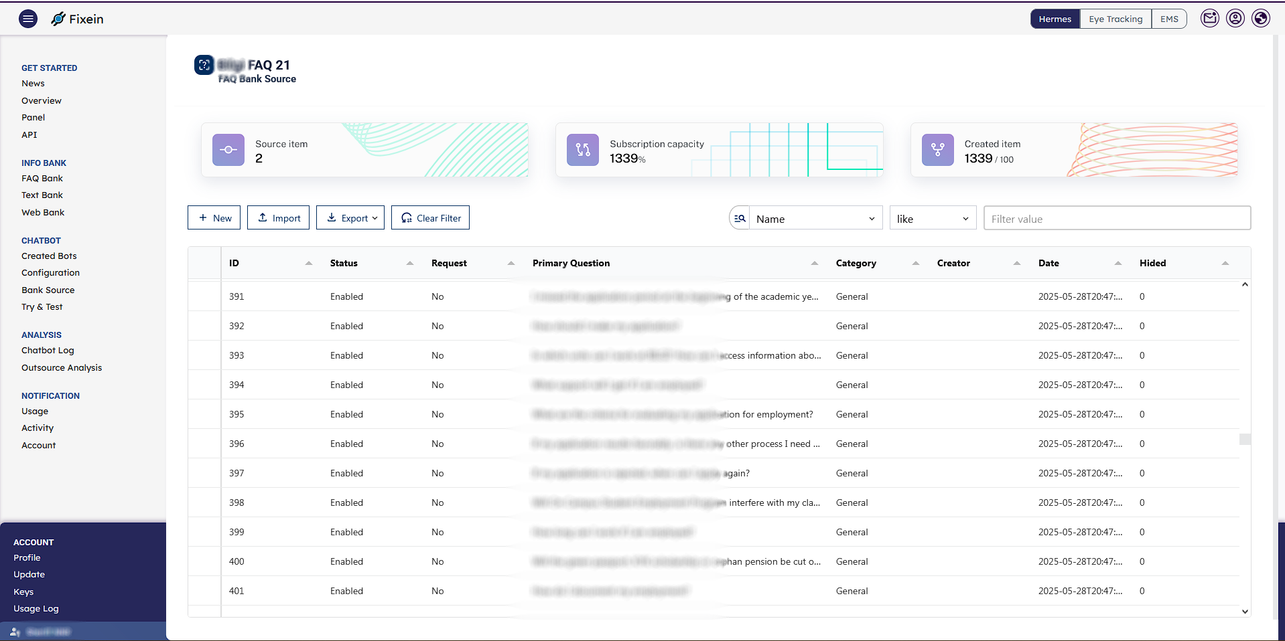Open the messages inbox icon
Viewport: 1285px width, 641px height.
pyautogui.click(x=1209, y=18)
